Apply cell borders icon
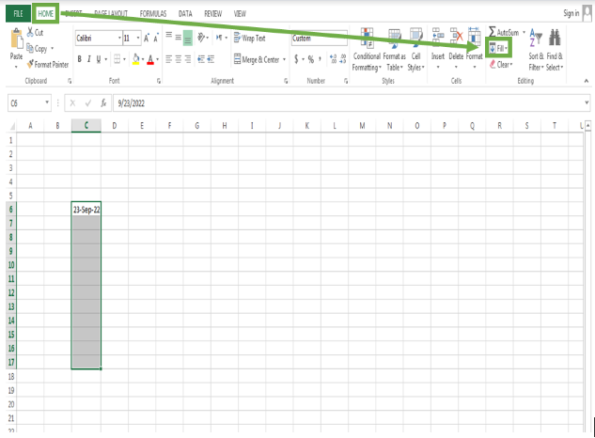Screen dimensions: 595x438 [x=117, y=59]
